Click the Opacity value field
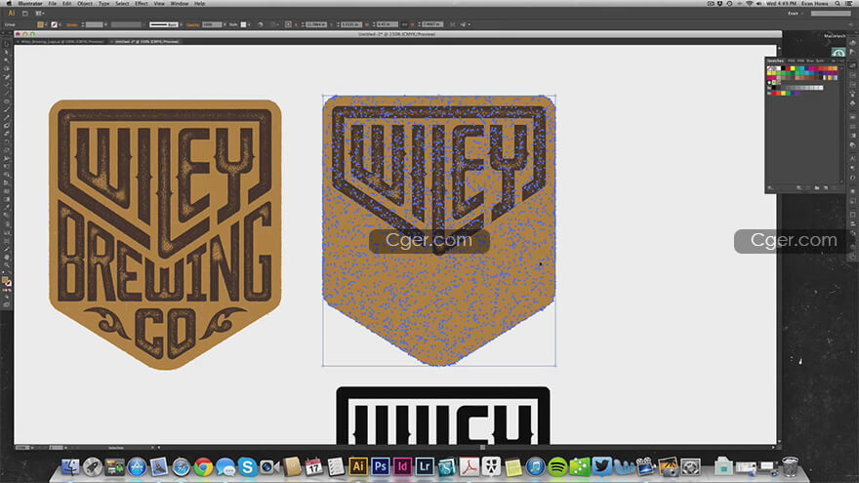859x483 pixels. pyautogui.click(x=211, y=24)
